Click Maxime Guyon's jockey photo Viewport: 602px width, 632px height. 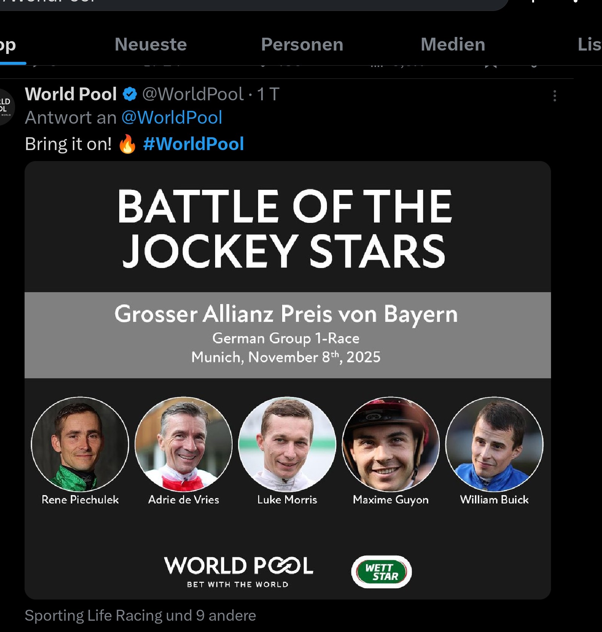391,444
